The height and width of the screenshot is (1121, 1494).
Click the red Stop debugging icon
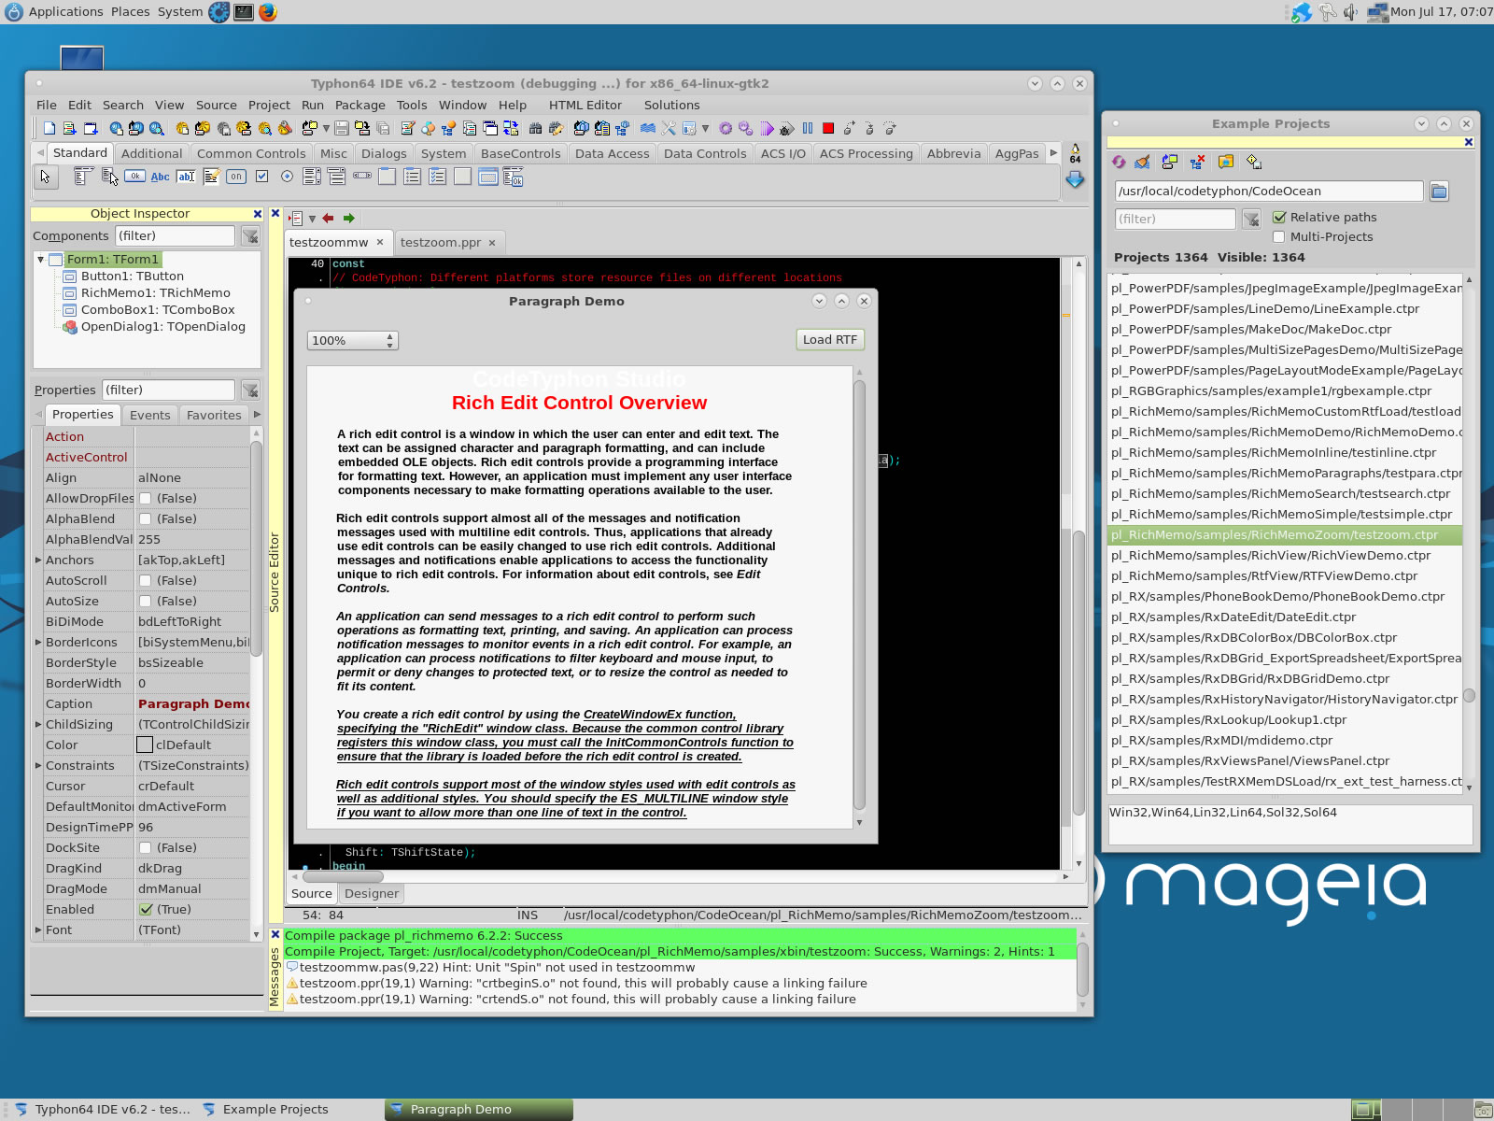click(x=828, y=128)
